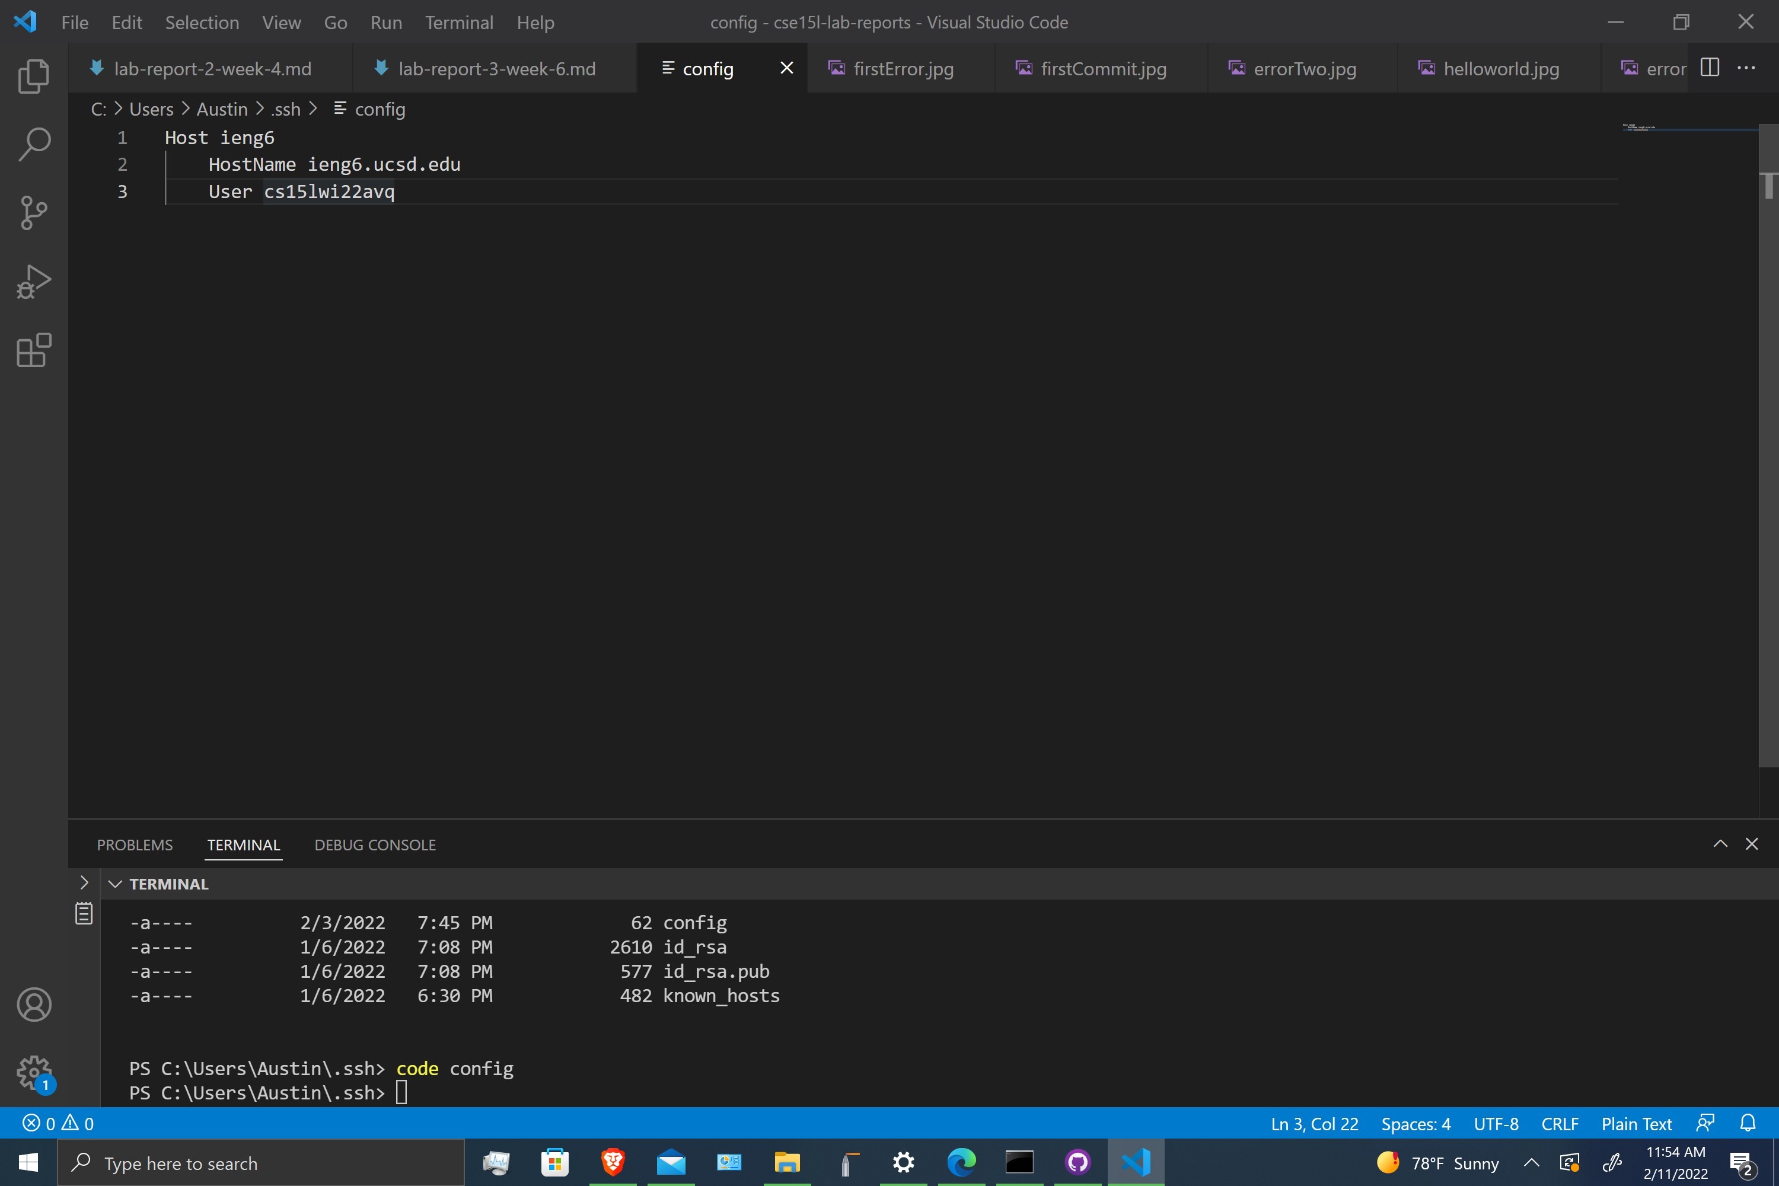Viewport: 1779px width, 1186px height.
Task: Open the Selection menu
Action: pos(202,22)
